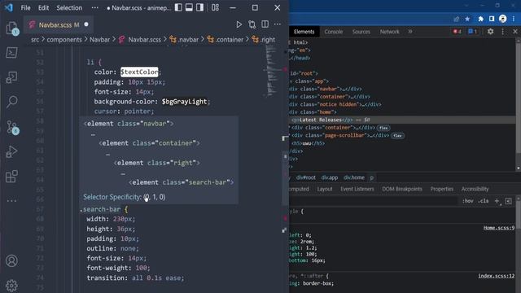Show hidden menu bar items
521x293 pixels.
[94, 7]
